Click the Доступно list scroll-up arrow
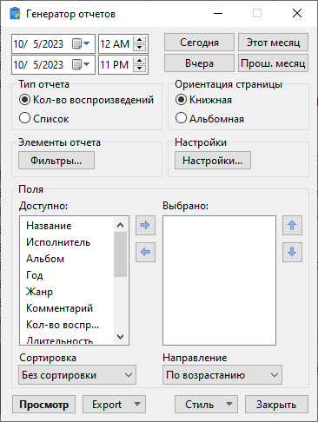The image size is (318, 422). pos(120,225)
